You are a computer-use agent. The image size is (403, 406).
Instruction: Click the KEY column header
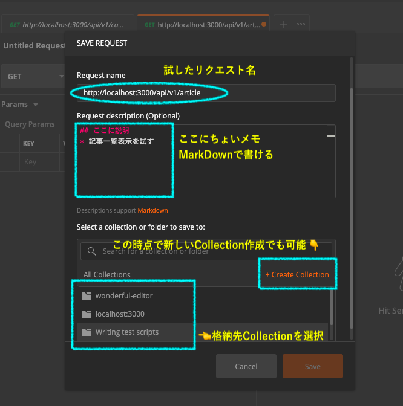(x=28, y=143)
